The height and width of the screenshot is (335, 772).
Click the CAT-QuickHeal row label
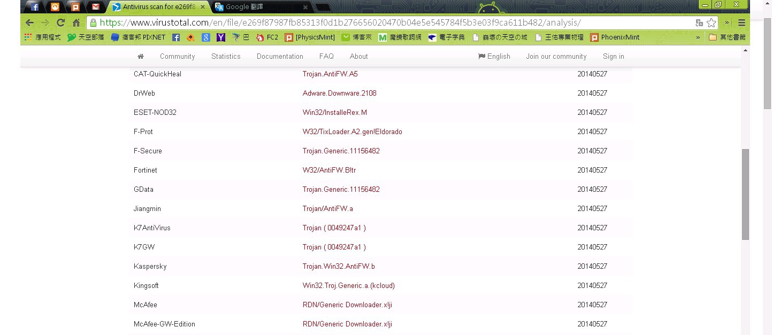157,74
